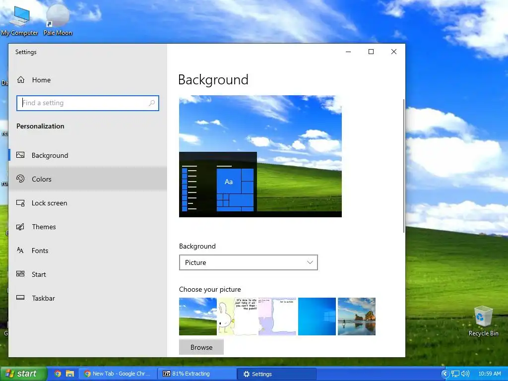Click the Browse button for pictures
This screenshot has height=381, width=508.
201,347
